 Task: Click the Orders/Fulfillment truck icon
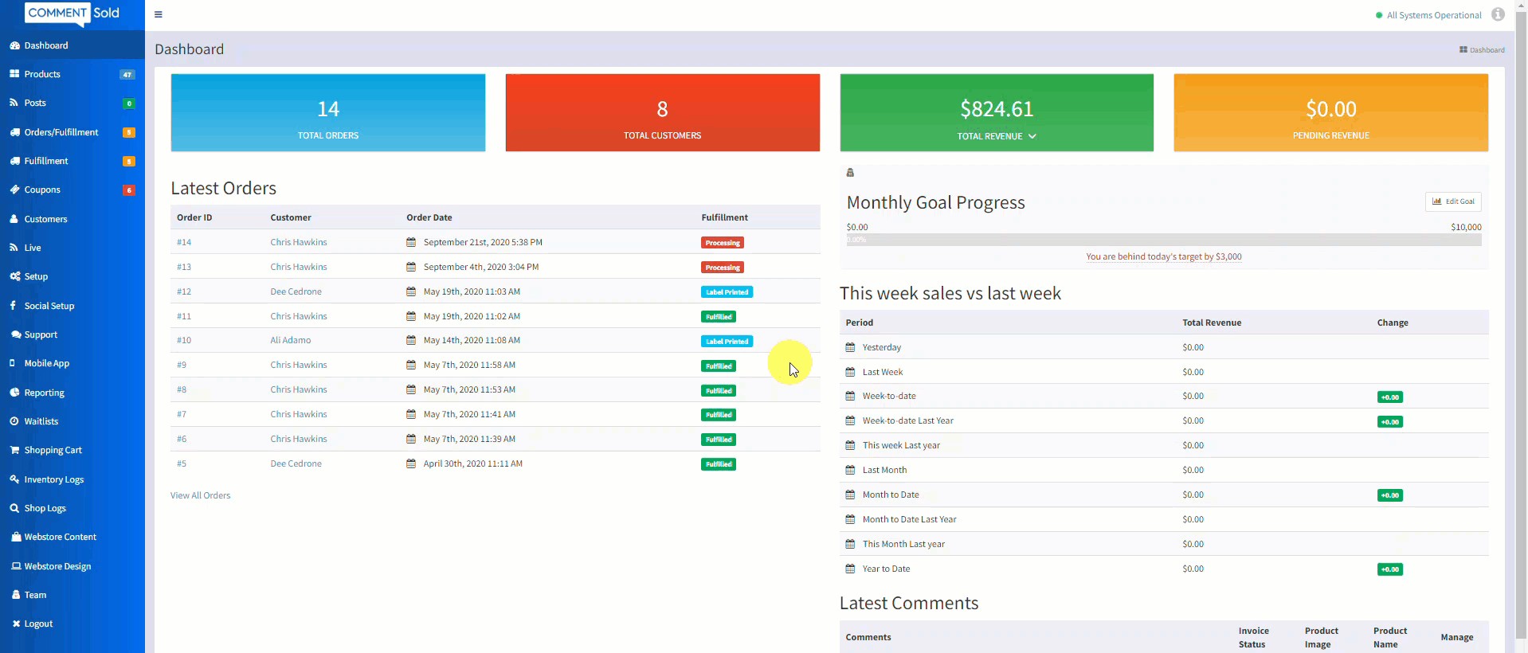[14, 132]
